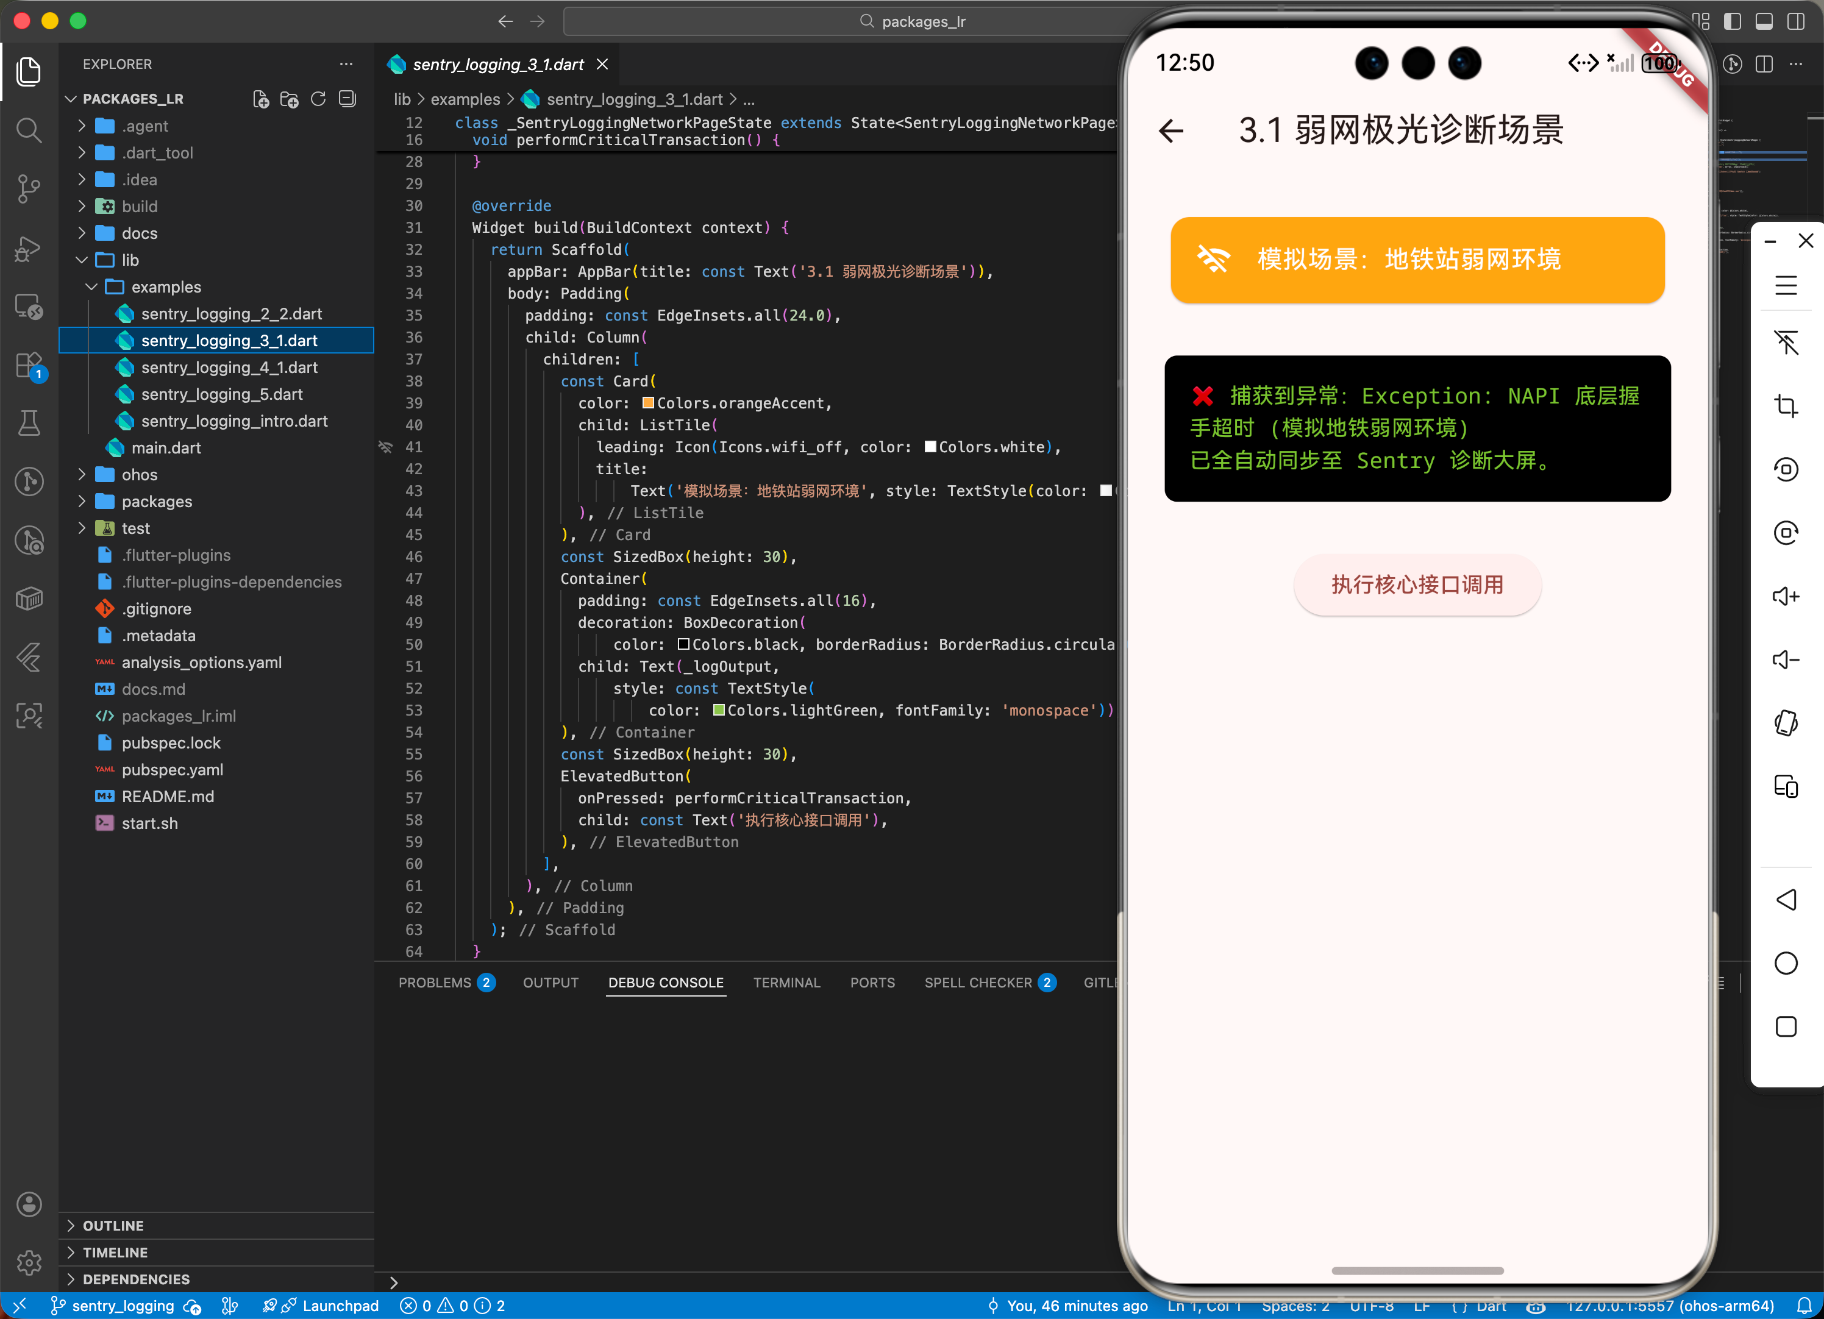Refresh the Explorer file tree
1824x1319 pixels.
318,99
